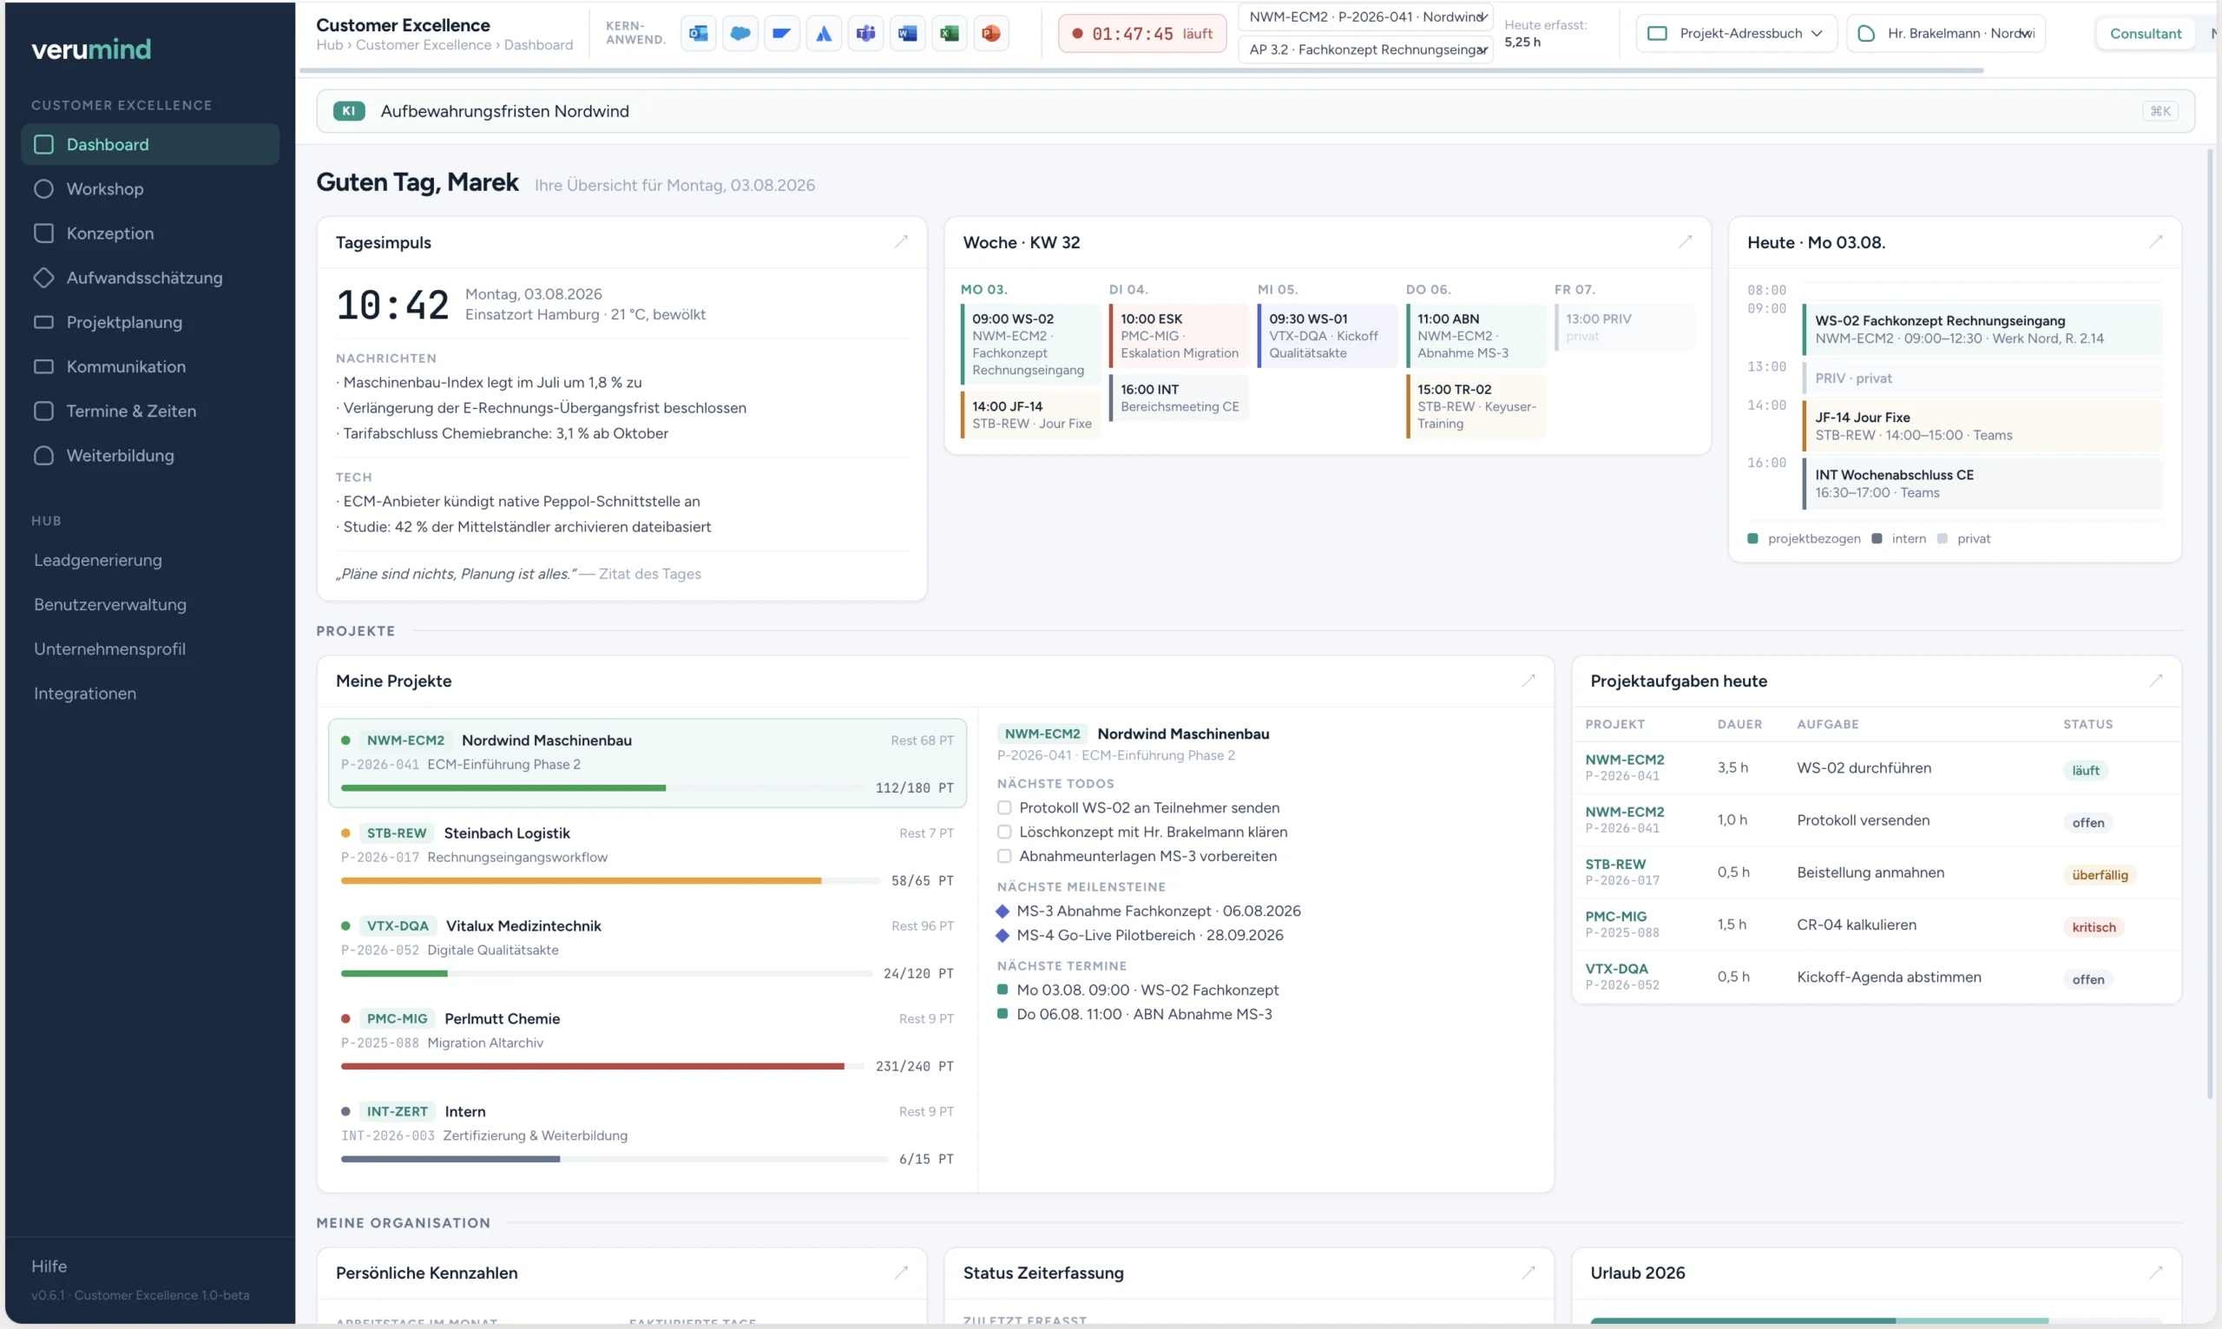Open the Projekt-Adressbuch dropdown
Image resolution: width=2222 pixels, height=1329 pixels.
1736,33
